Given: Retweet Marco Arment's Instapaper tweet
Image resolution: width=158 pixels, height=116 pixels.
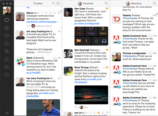Looking at the screenshot, I should tap(46, 13).
